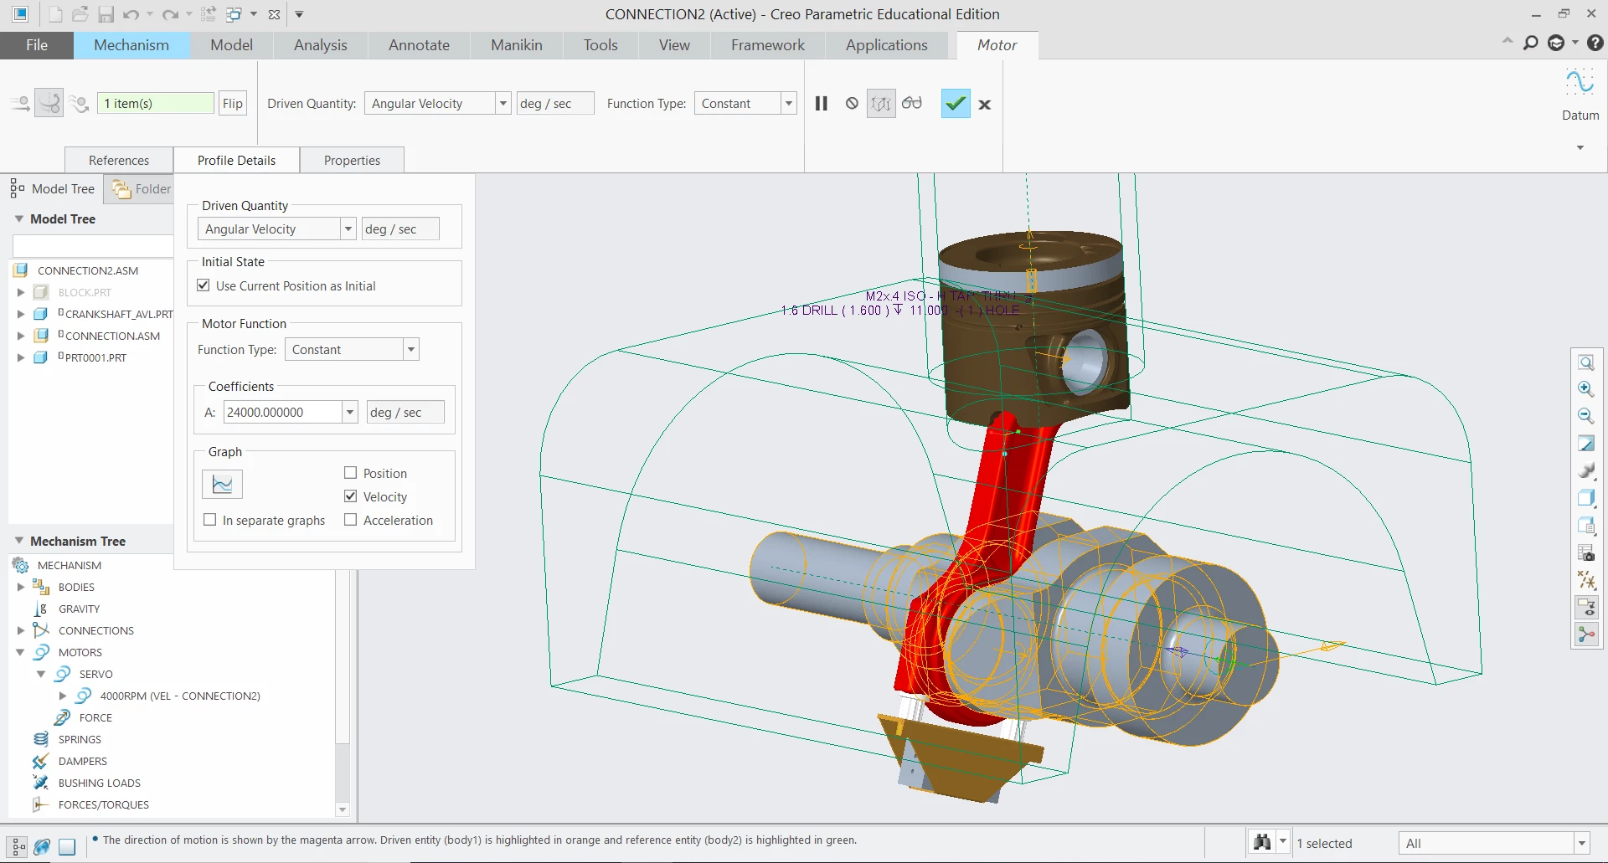Screen dimensions: 1608x863
Task: Click the Repaint icon in graphics toolbar
Action: click(1586, 444)
